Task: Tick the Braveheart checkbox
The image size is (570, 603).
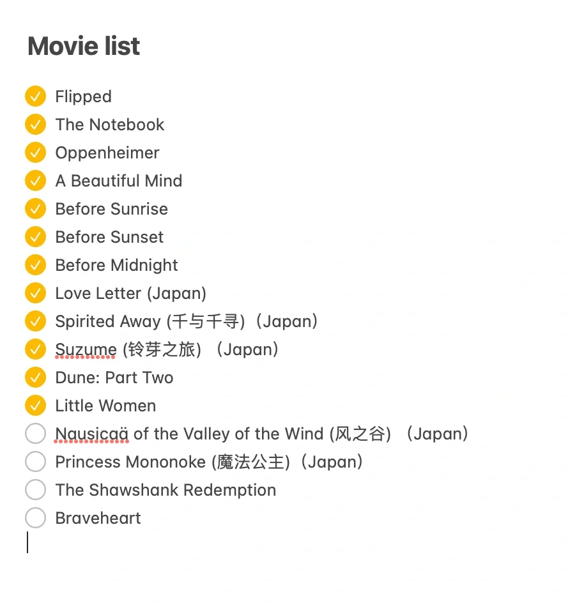Action: point(35,517)
